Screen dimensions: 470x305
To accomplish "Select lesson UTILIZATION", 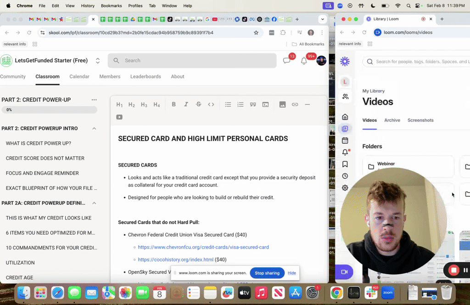I will pos(20,263).
